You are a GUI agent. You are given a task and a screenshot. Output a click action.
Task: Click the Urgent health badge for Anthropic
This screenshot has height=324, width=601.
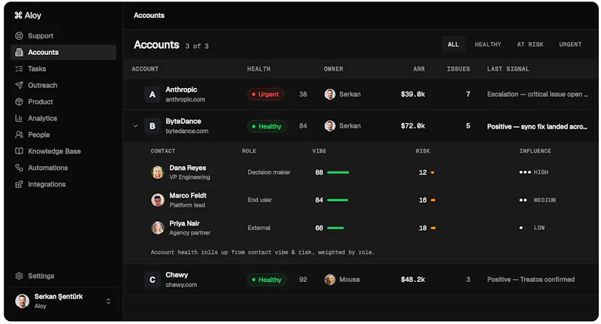coord(266,94)
